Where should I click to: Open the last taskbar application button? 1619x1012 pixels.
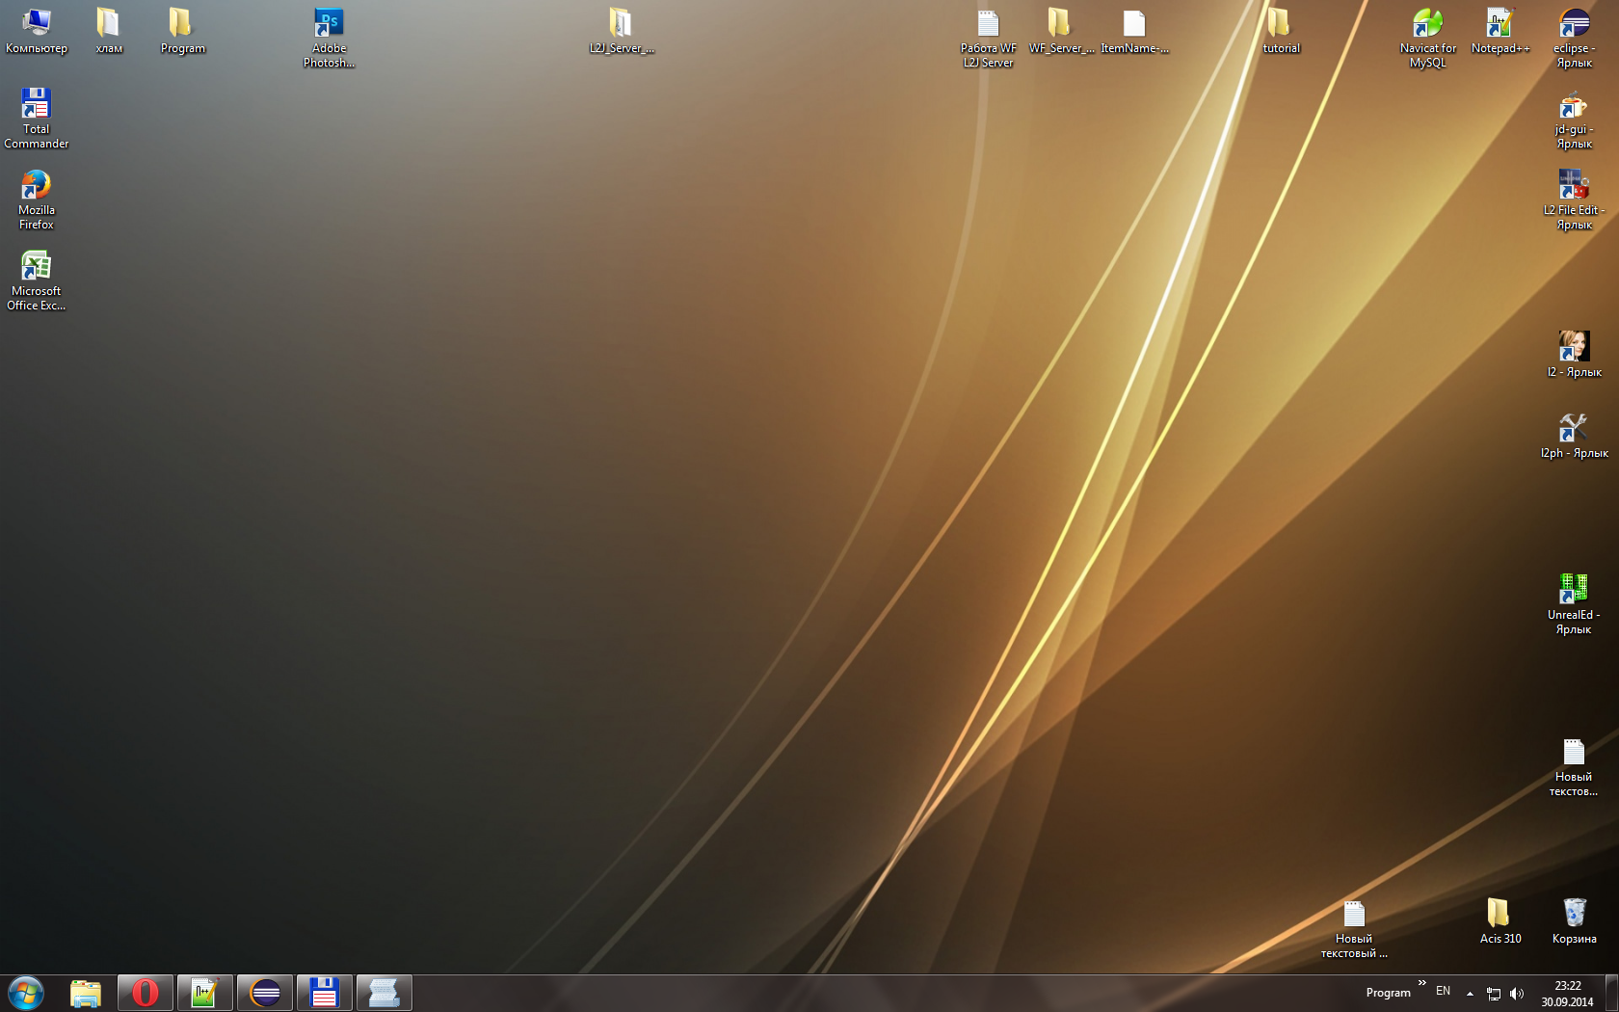[385, 993]
